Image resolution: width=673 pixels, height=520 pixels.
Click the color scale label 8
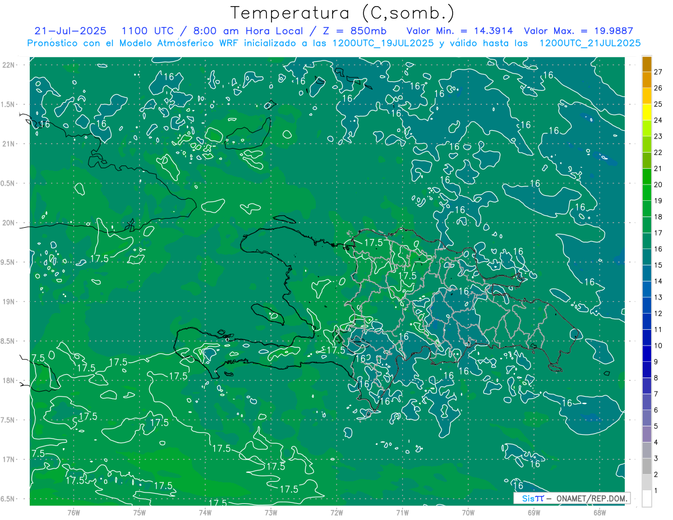656,378
